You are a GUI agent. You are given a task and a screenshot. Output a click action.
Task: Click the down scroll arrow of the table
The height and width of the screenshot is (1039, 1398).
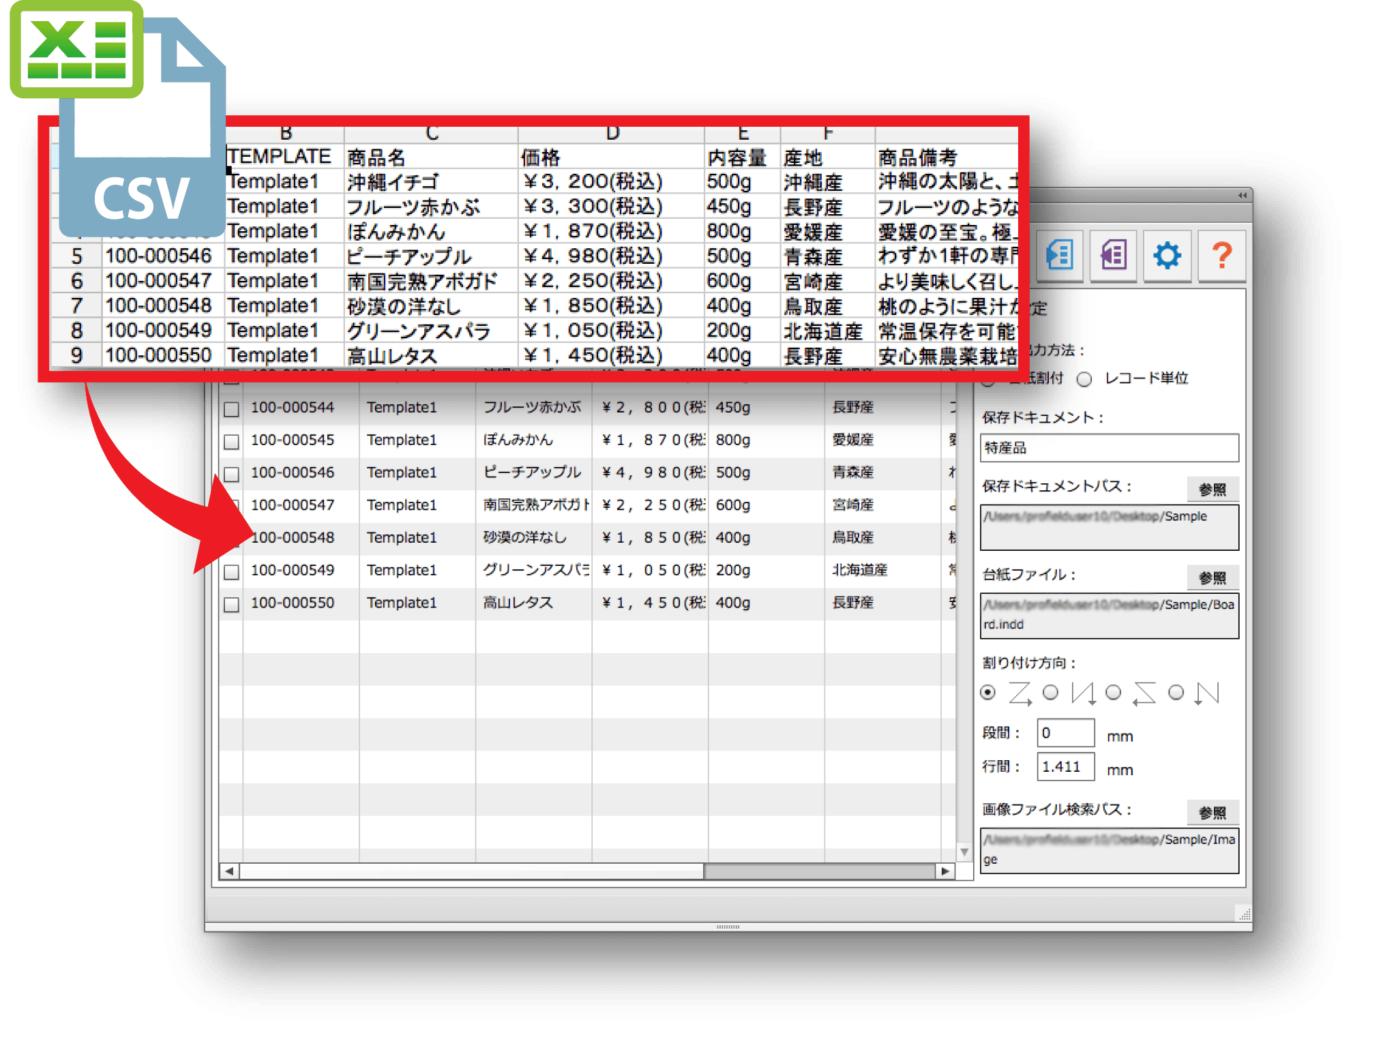point(964,852)
